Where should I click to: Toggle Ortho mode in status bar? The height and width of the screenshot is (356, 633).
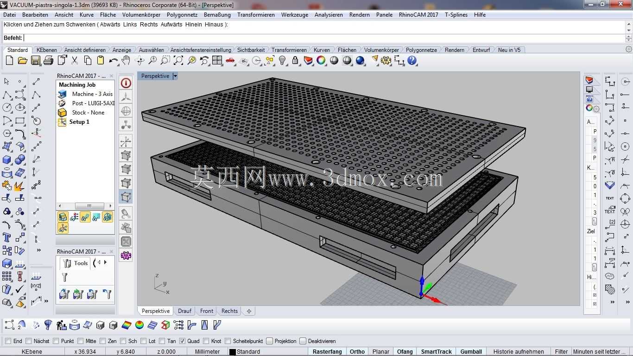[x=357, y=351]
